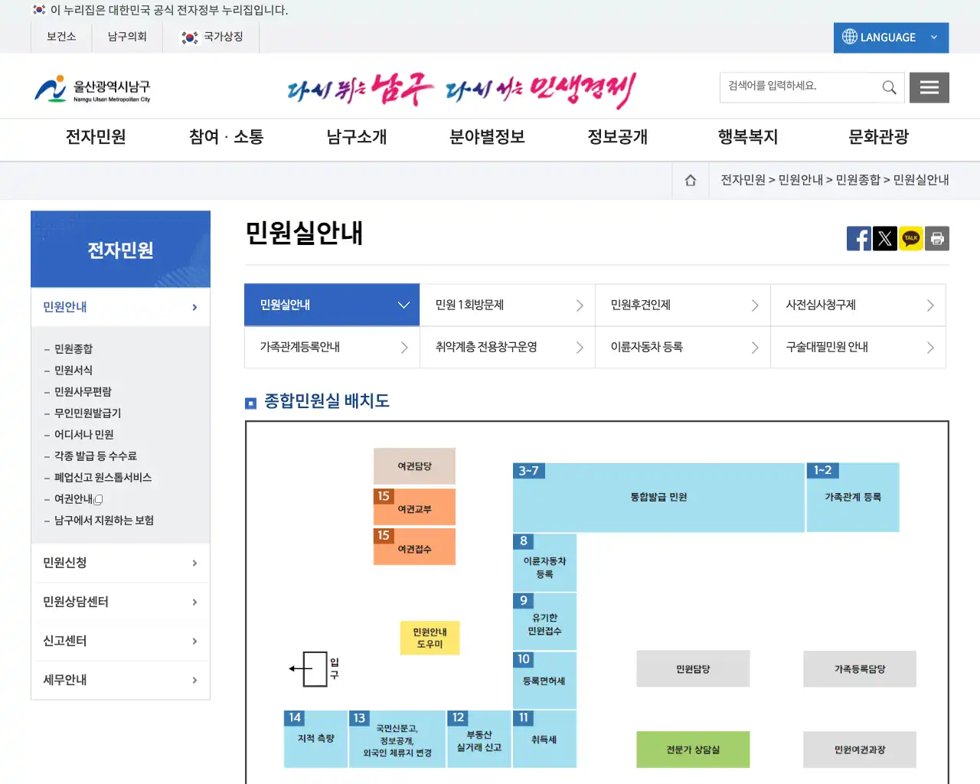Open 행복복지 main menu
Image resolution: width=980 pixels, height=784 pixels.
pos(748,137)
